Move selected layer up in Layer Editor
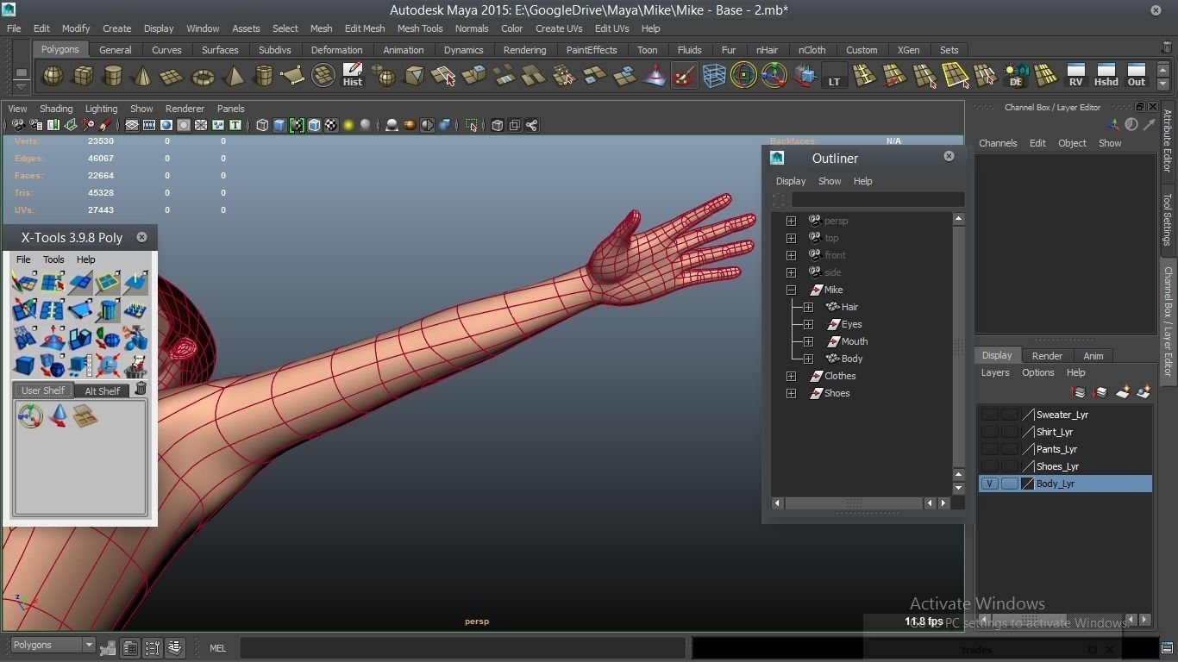The height and width of the screenshot is (662, 1178). point(1078,392)
